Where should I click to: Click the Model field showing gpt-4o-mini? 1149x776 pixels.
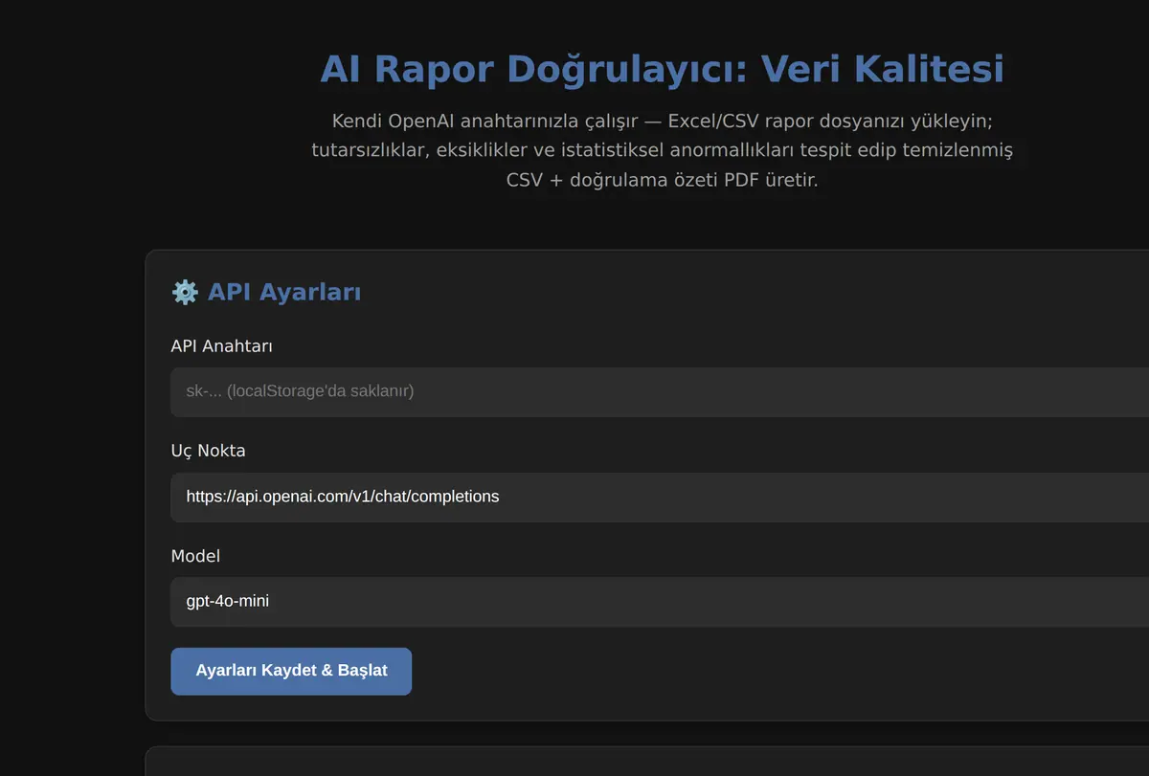(x=660, y=602)
